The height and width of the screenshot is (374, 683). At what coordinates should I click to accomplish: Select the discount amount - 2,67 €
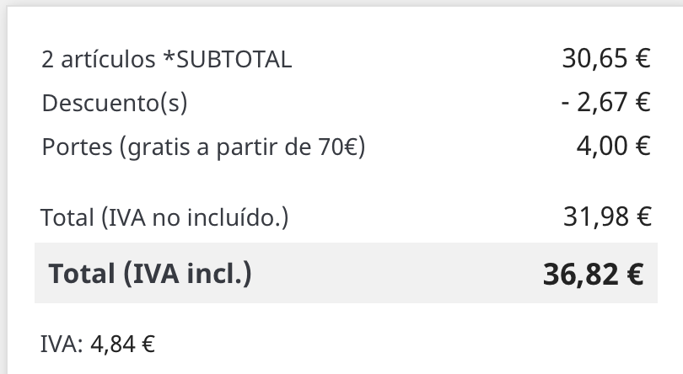[x=605, y=103]
